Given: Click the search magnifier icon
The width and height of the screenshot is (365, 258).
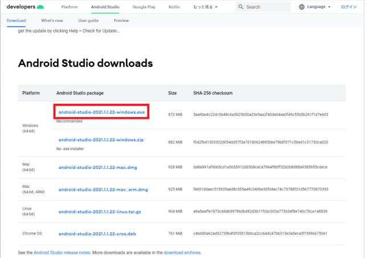Looking at the screenshot, I should click(x=241, y=7).
